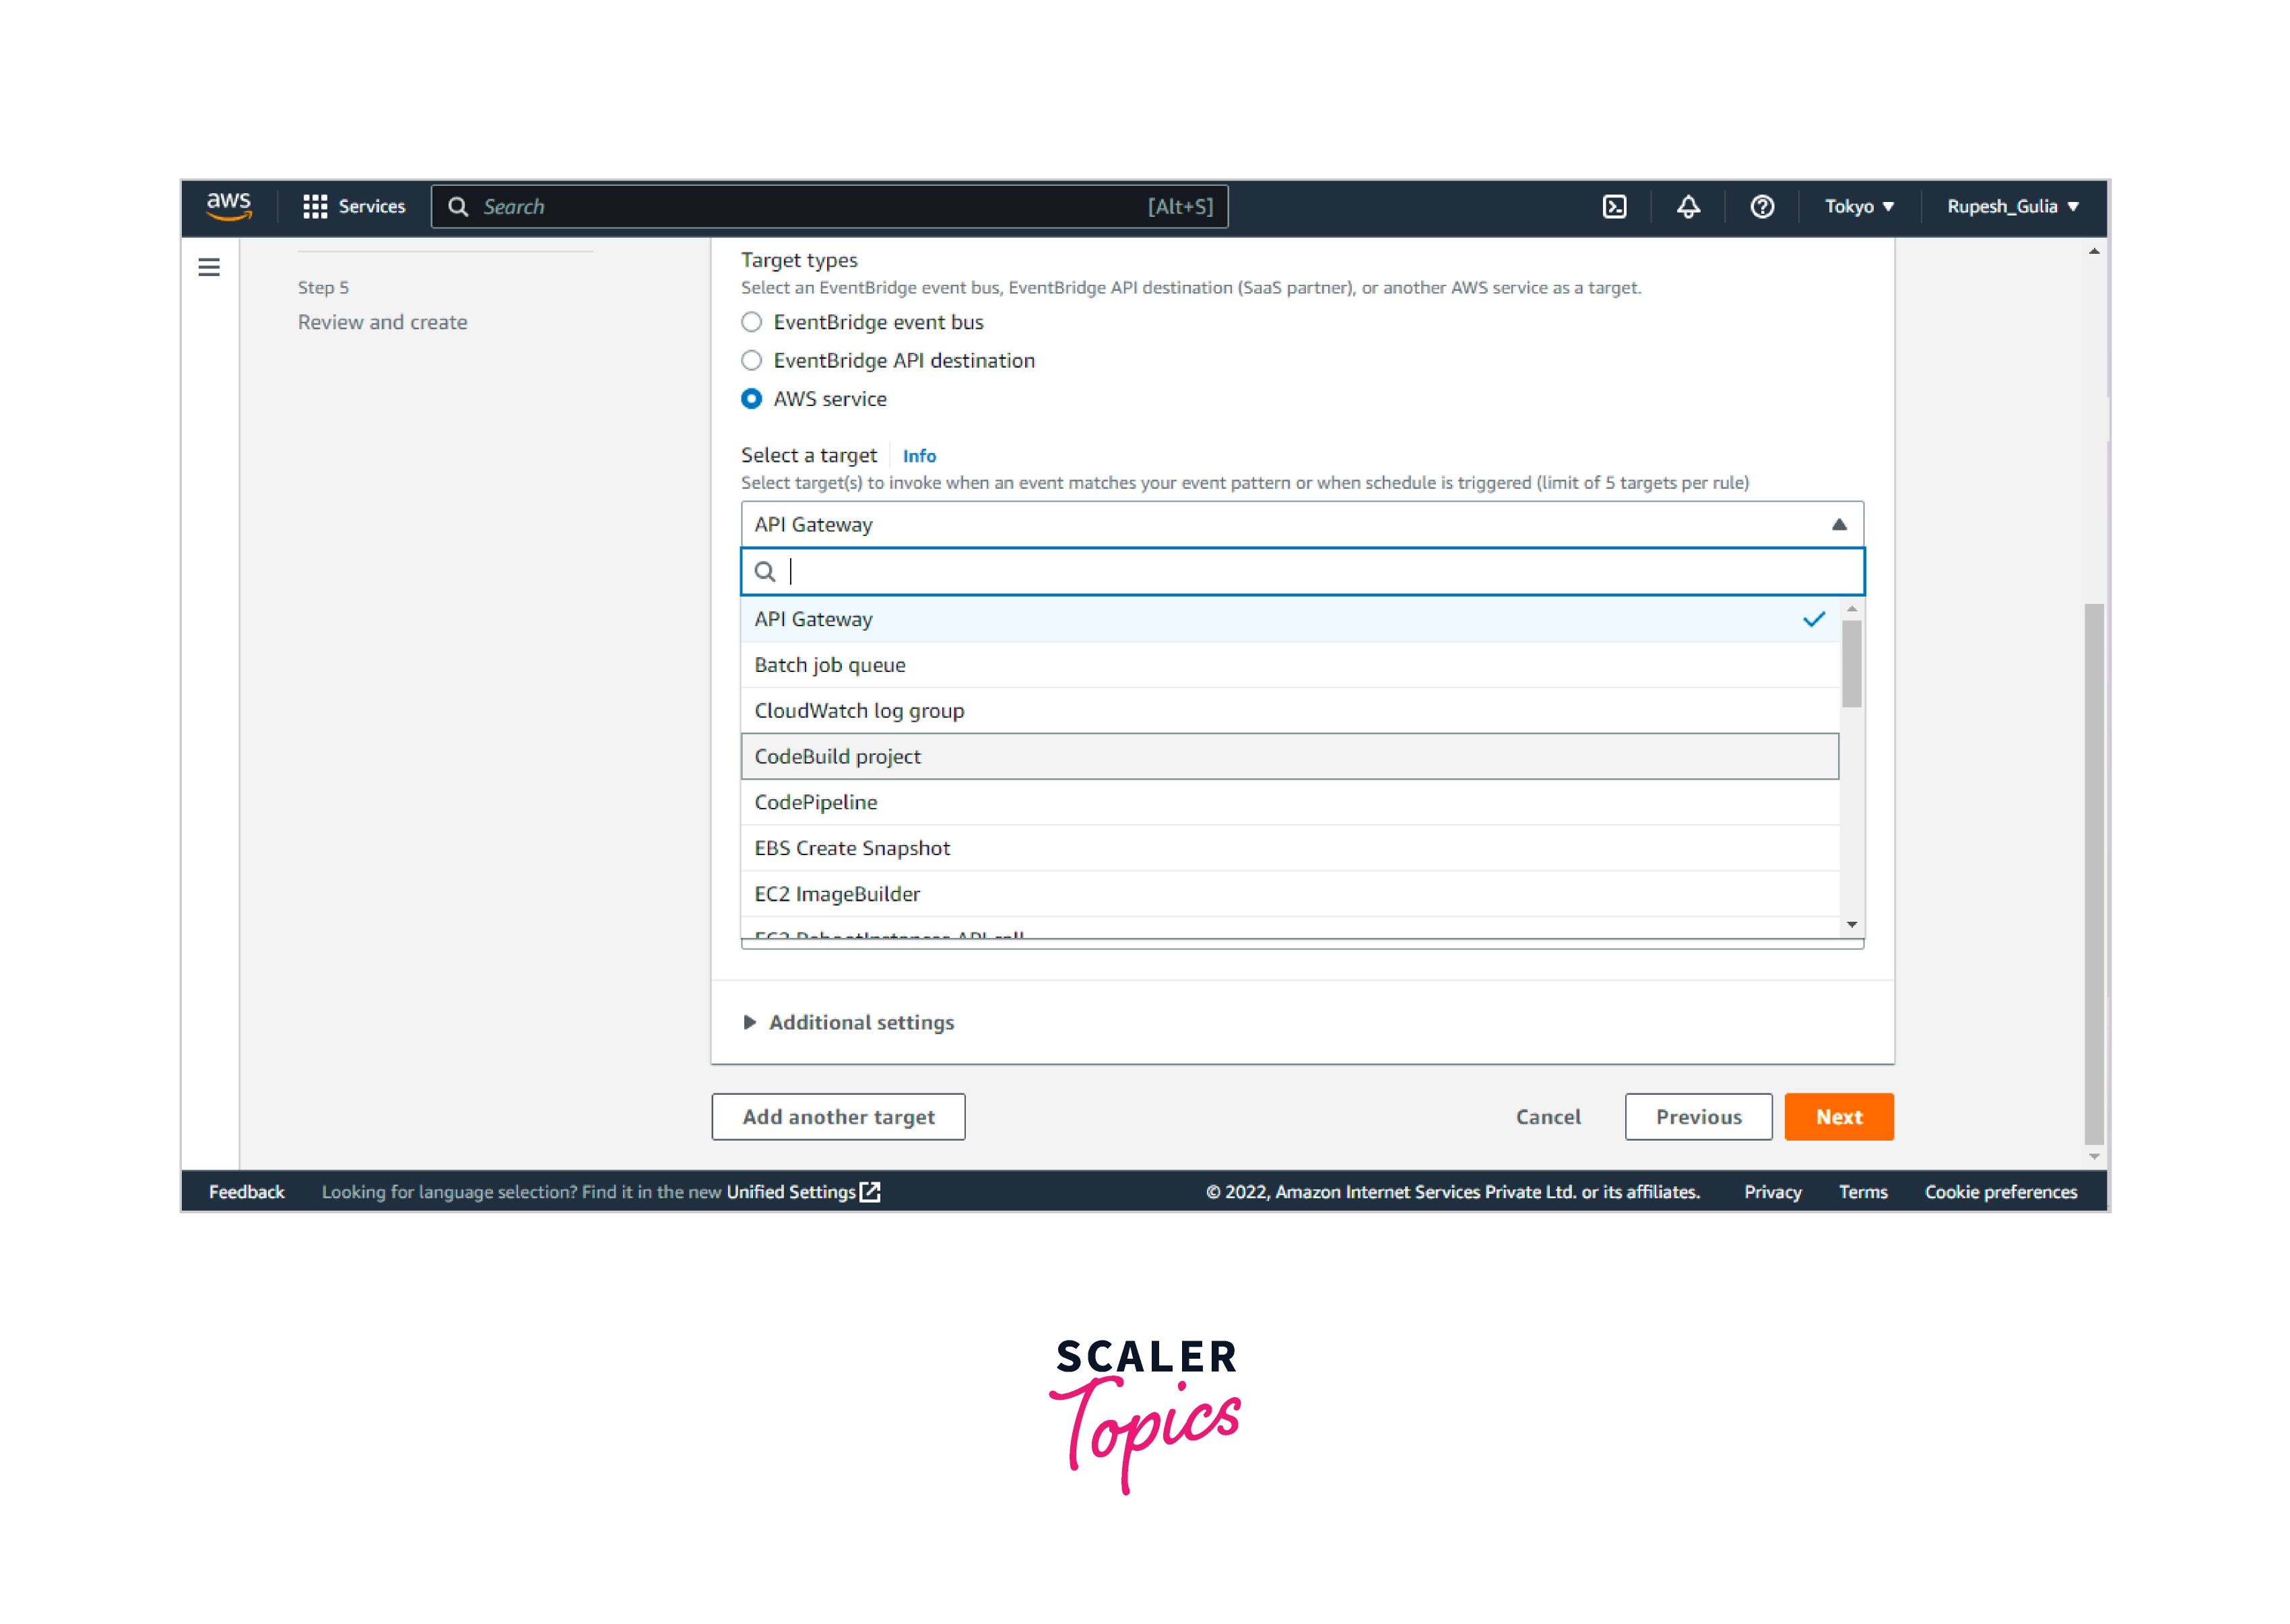This screenshot has height=1624, width=2290.
Task: Open the Services grid menu
Action: click(354, 206)
